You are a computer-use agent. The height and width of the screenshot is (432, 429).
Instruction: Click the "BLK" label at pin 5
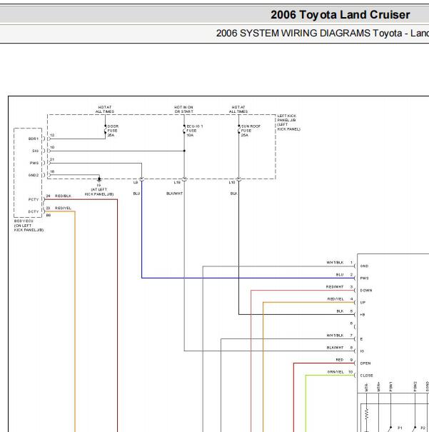click(340, 311)
